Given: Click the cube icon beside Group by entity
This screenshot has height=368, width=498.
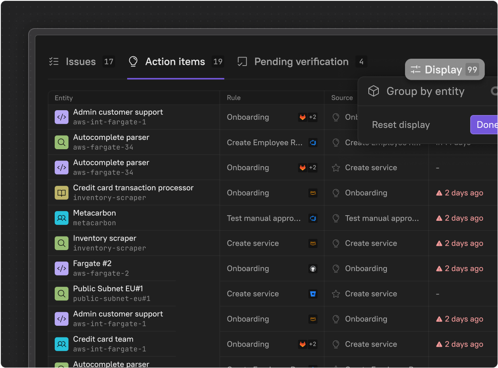Looking at the screenshot, I should [x=374, y=91].
